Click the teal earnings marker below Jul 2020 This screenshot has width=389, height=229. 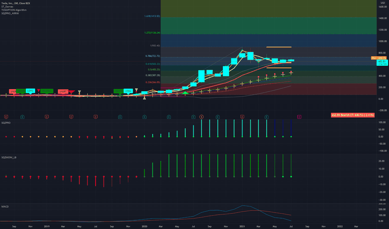pos(194,117)
